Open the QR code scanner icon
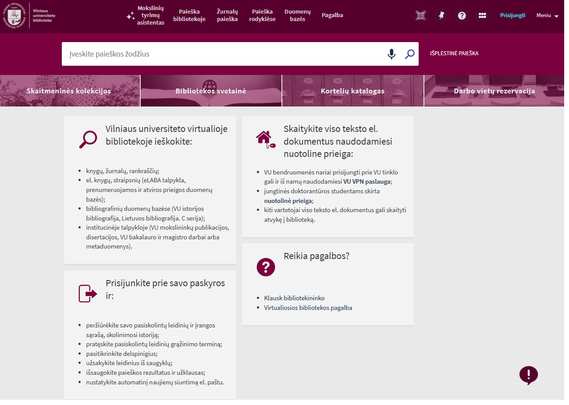569x405 pixels. [420, 15]
